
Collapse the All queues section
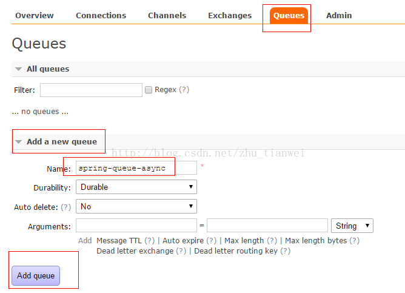48,69
